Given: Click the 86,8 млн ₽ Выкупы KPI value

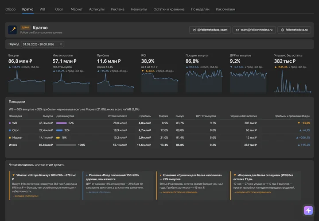Looking at the screenshot, I should [x=20, y=61].
